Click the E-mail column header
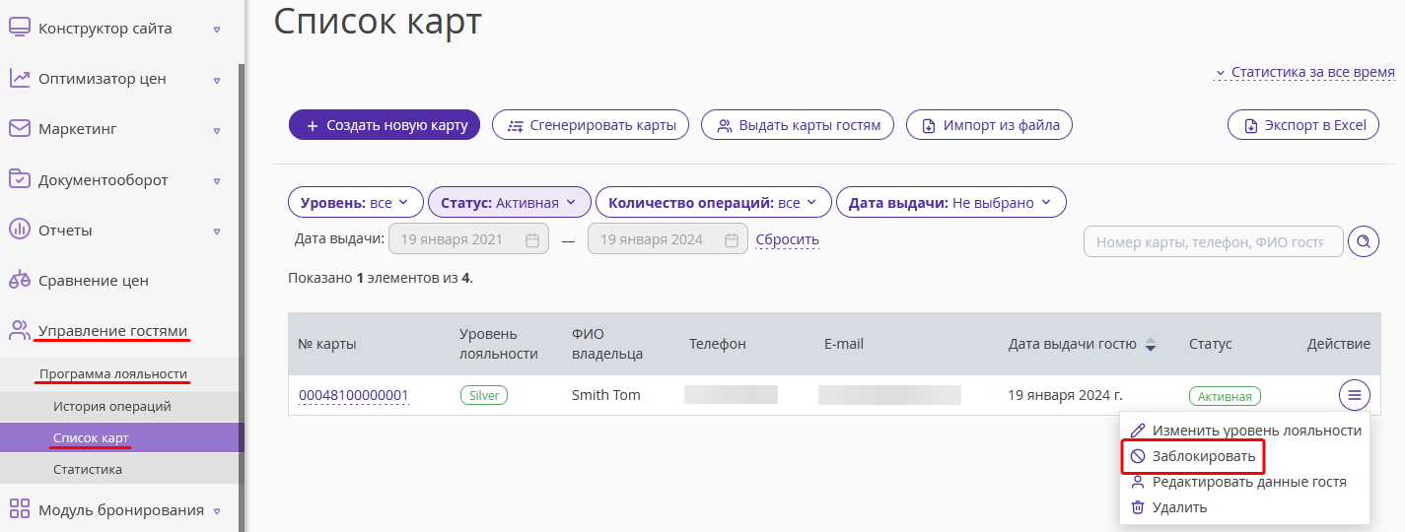 [844, 344]
